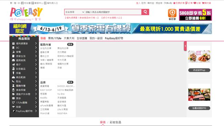Expand the 家電 category arrow
Screen dimensions: 224x126
36,52
